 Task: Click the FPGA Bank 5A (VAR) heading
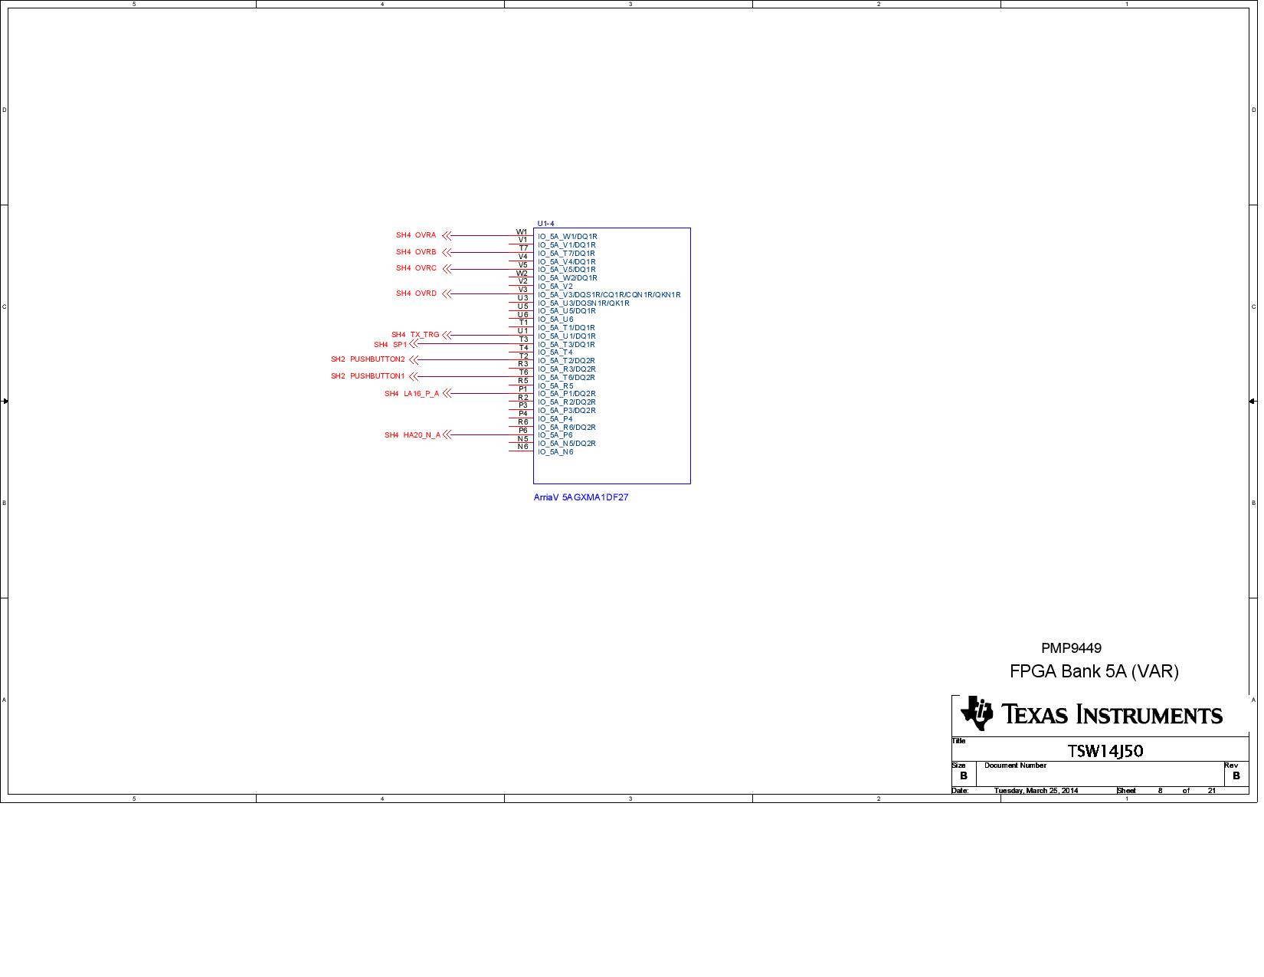(1094, 671)
